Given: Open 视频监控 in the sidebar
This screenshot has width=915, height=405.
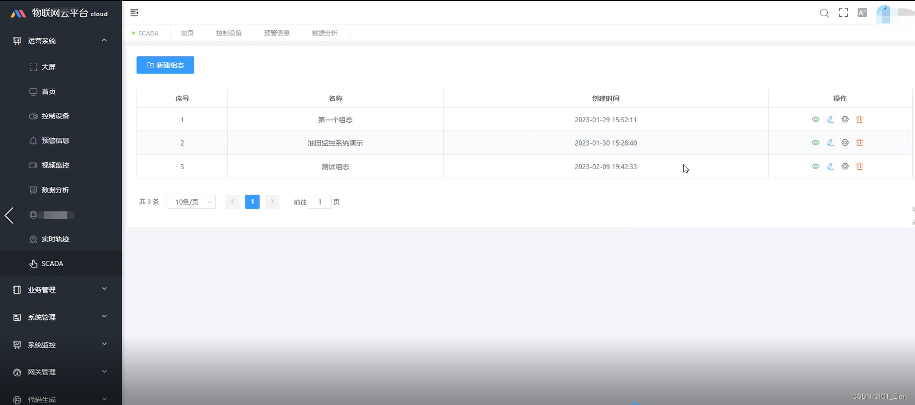Looking at the screenshot, I should click(61, 165).
